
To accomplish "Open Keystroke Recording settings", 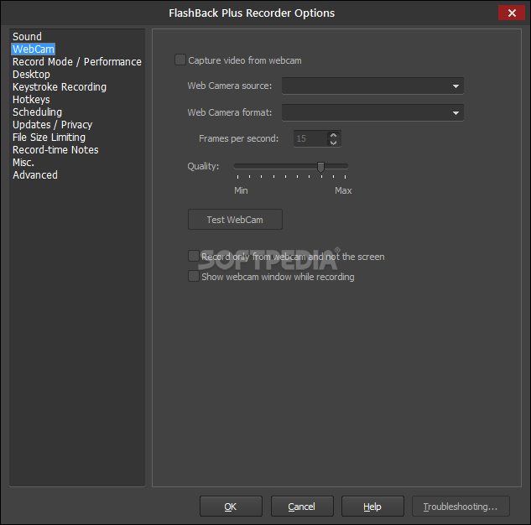I will (60, 87).
